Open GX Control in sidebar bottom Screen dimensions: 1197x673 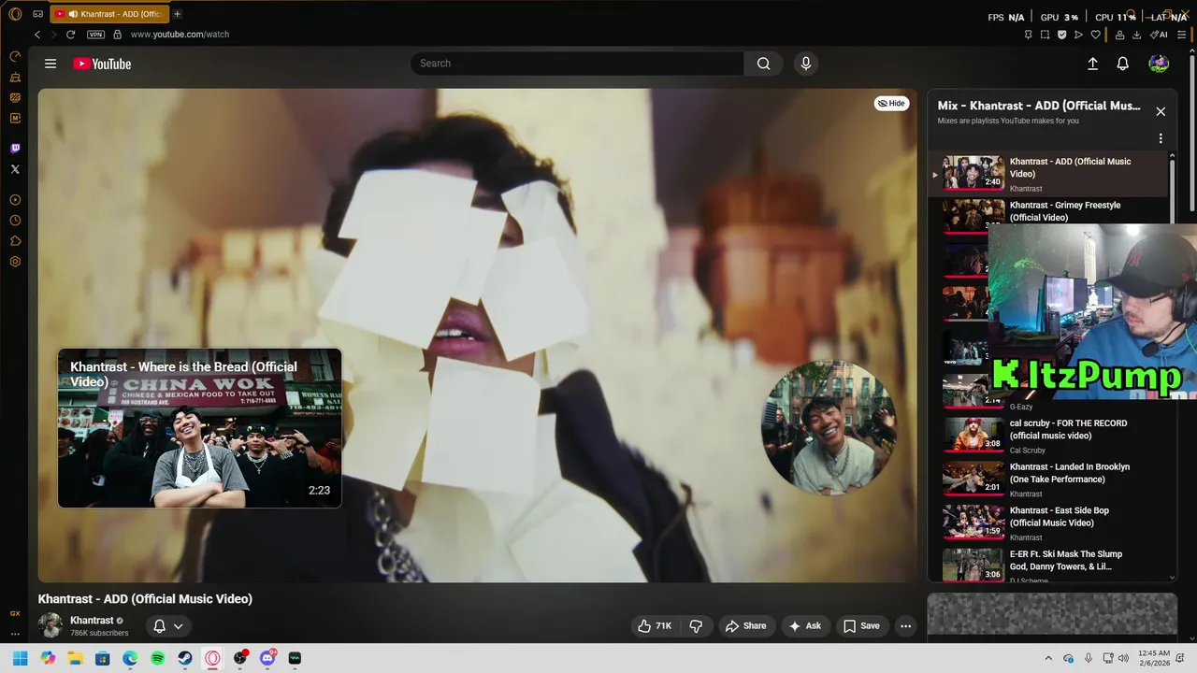coord(15,613)
